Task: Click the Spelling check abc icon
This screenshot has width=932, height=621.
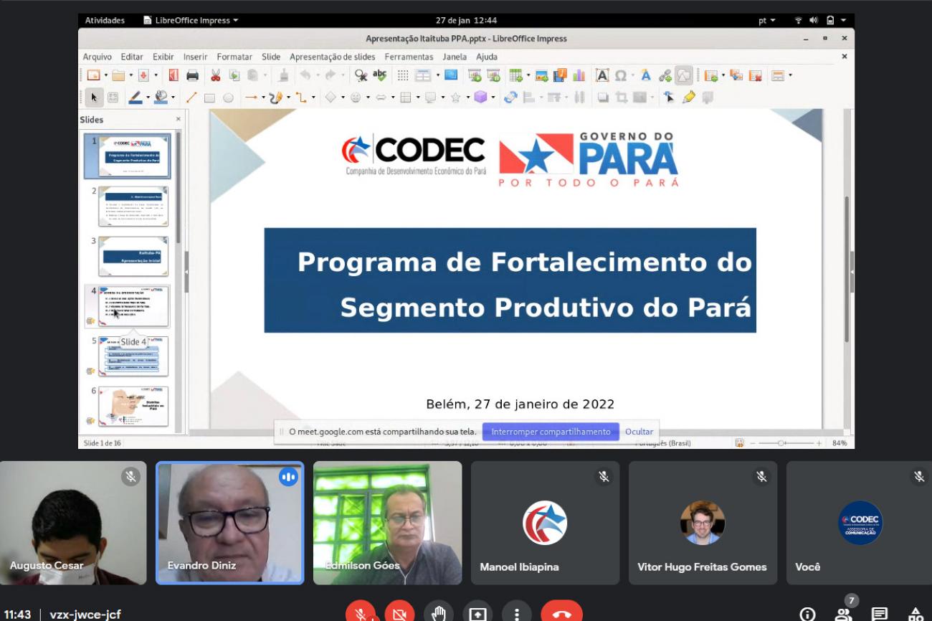Action: [379, 75]
